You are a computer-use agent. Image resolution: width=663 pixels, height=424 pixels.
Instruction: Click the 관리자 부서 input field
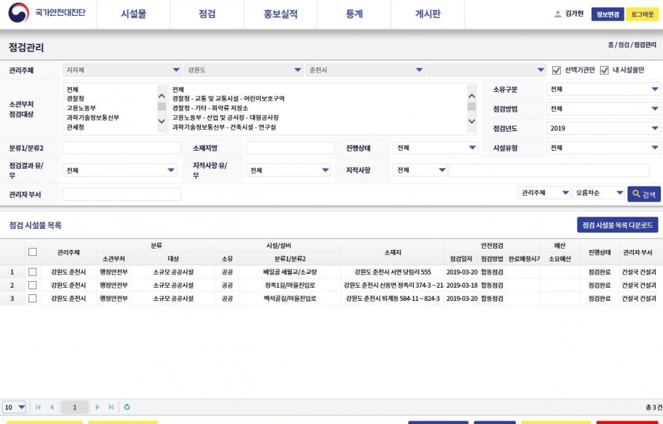[122, 194]
